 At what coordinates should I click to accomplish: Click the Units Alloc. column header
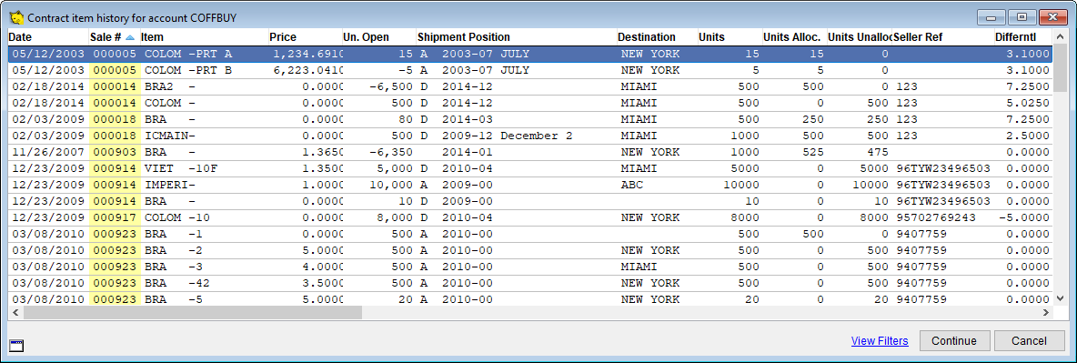point(794,37)
